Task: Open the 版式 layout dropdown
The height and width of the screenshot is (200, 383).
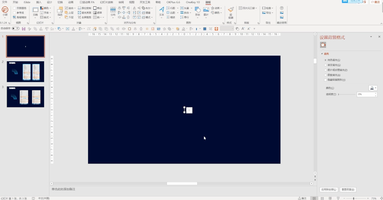Action: [x=46, y=17]
